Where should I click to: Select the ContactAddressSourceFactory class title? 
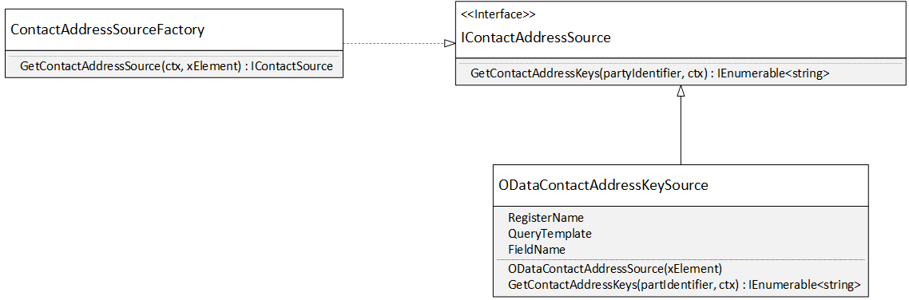[108, 30]
